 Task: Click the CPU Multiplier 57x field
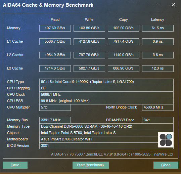[x=55, y=107]
